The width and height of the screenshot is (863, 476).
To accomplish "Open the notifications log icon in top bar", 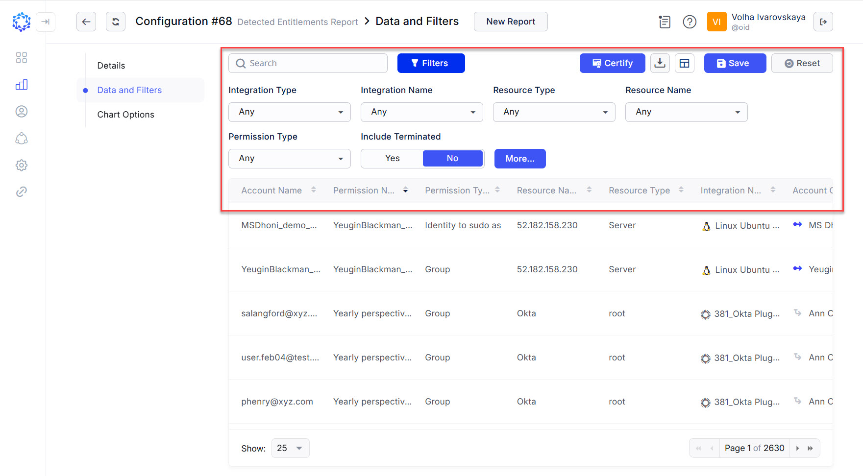I will pyautogui.click(x=665, y=22).
